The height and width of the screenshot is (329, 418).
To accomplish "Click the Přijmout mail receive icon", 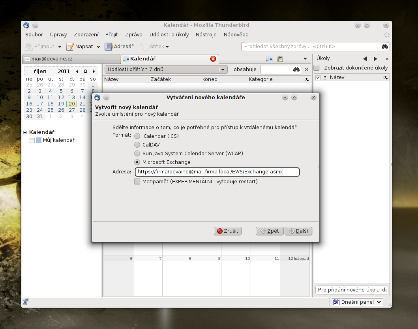I will tap(28, 47).
